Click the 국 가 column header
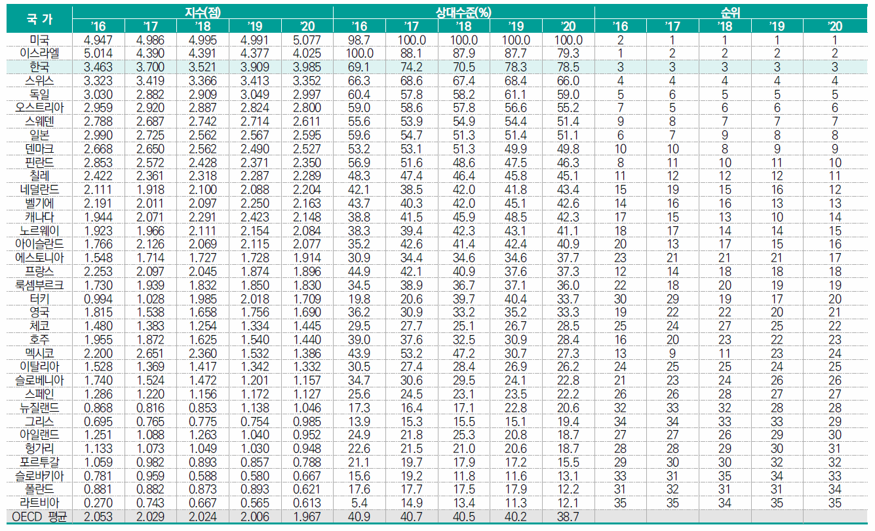The image size is (875, 531). pyautogui.click(x=39, y=19)
